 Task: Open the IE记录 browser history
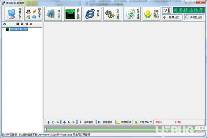tap(92, 14)
